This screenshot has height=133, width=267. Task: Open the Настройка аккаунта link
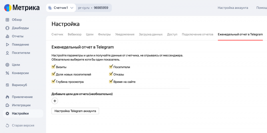[x=233, y=8]
